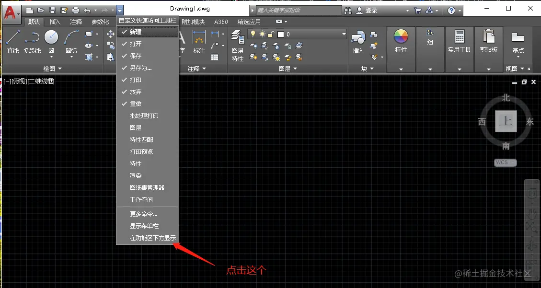Enable 图层 entry in quick access menu
The width and height of the screenshot is (541, 288).
(x=148, y=127)
